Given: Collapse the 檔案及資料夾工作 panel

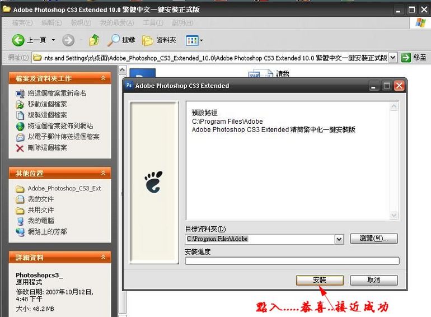Looking at the screenshot, I should pyautogui.click(x=104, y=78).
